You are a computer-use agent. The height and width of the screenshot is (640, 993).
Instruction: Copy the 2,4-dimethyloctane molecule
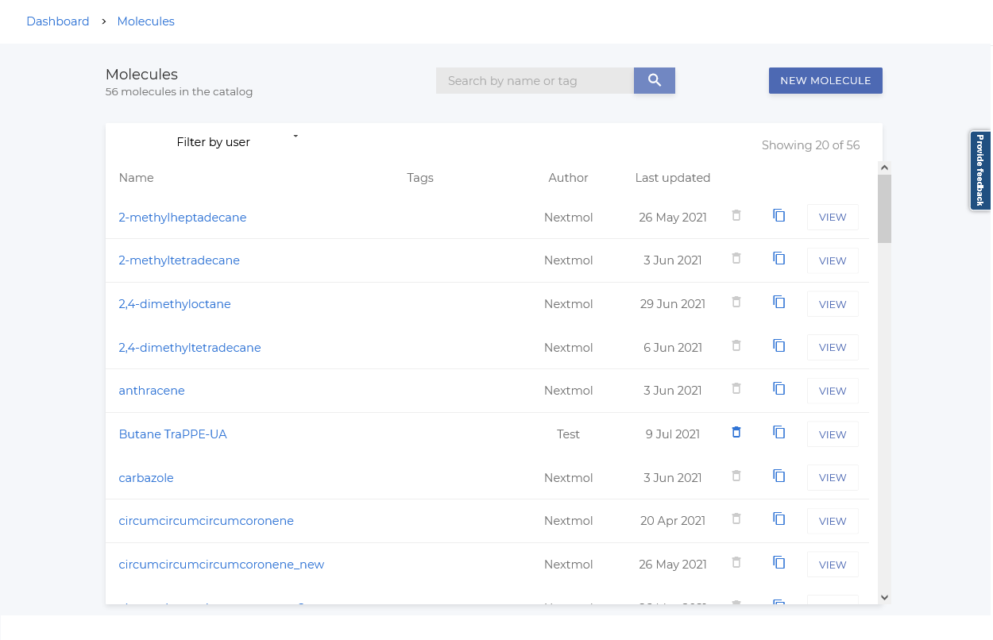pos(779,302)
